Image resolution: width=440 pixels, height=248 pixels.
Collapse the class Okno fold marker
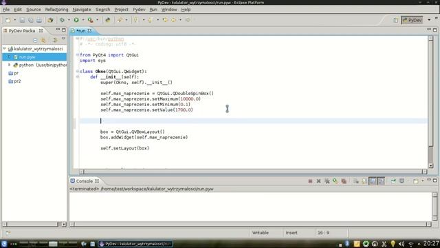(78, 71)
